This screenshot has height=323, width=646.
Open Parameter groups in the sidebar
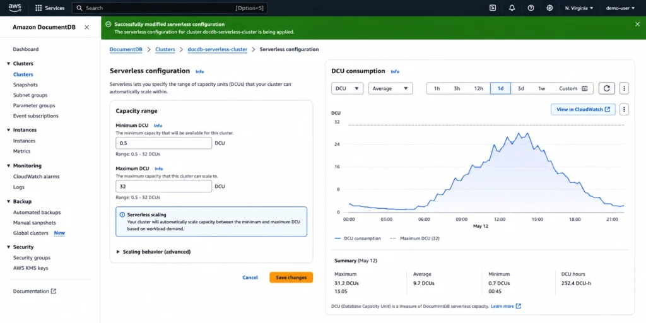coord(34,105)
